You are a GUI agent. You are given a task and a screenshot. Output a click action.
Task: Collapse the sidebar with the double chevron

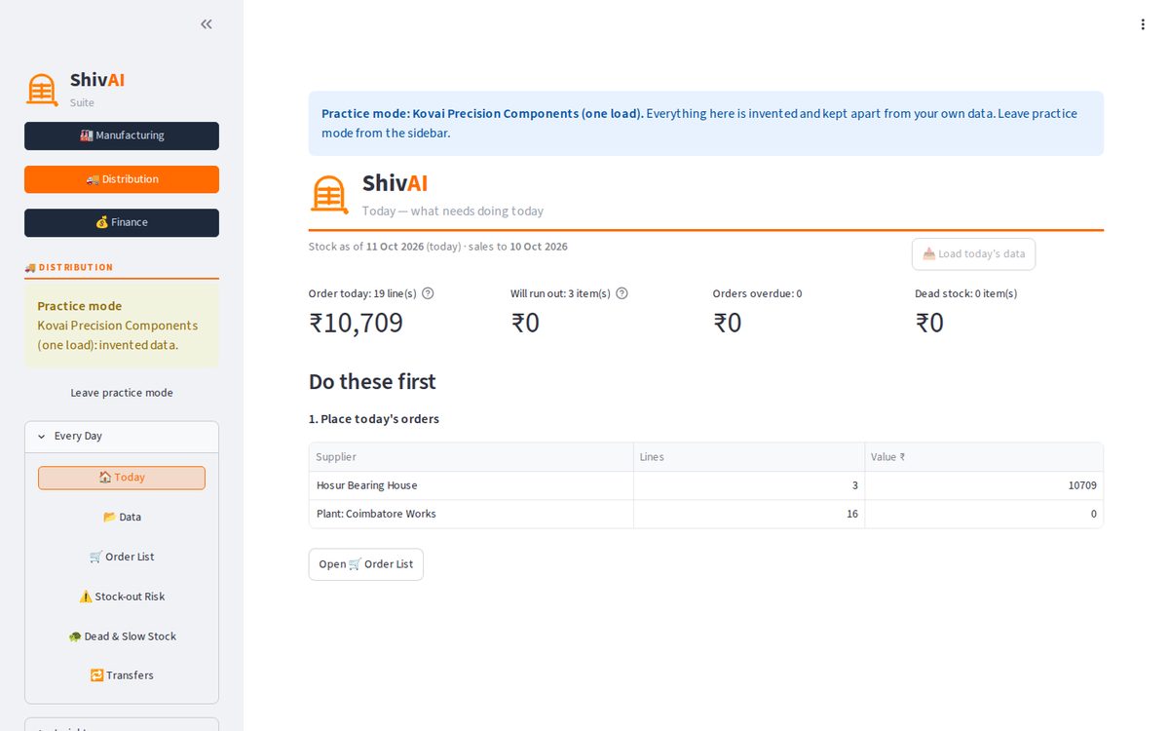click(x=207, y=24)
